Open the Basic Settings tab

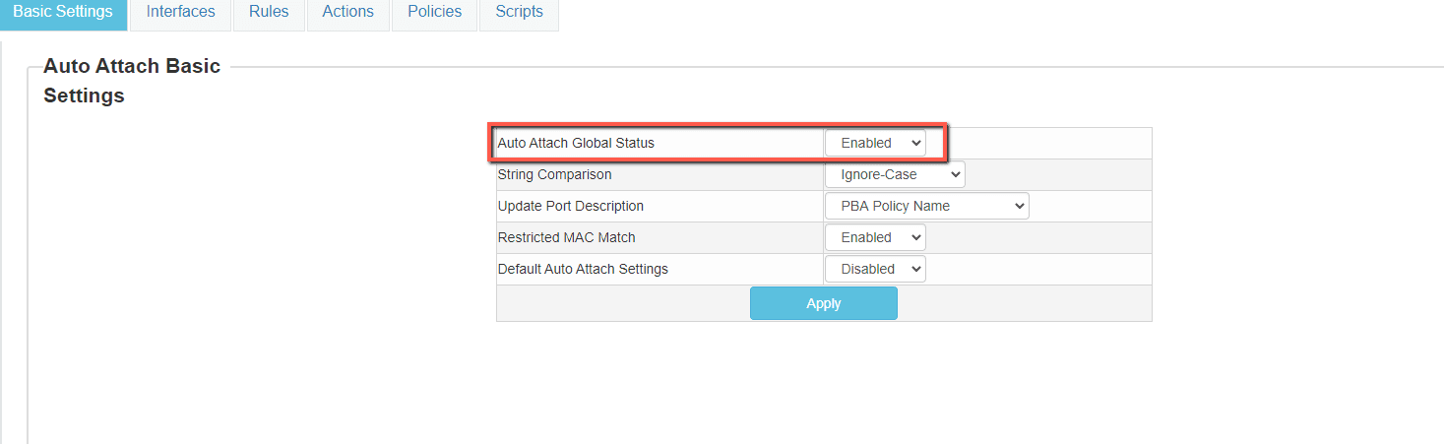coord(63,13)
